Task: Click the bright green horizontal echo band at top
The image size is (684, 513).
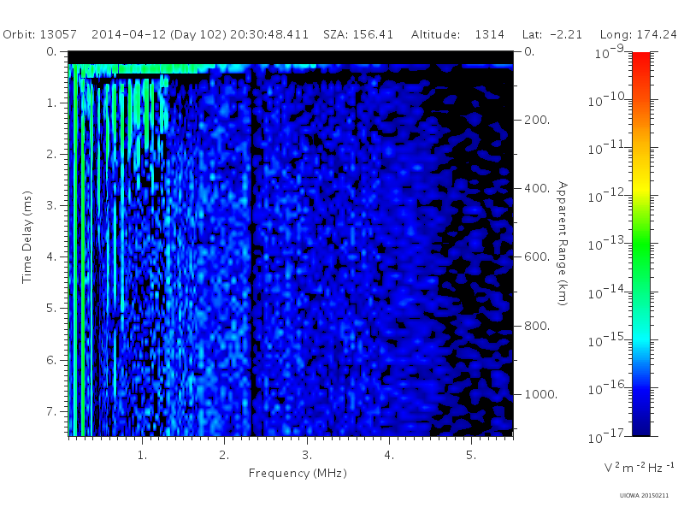Action: click(139, 69)
